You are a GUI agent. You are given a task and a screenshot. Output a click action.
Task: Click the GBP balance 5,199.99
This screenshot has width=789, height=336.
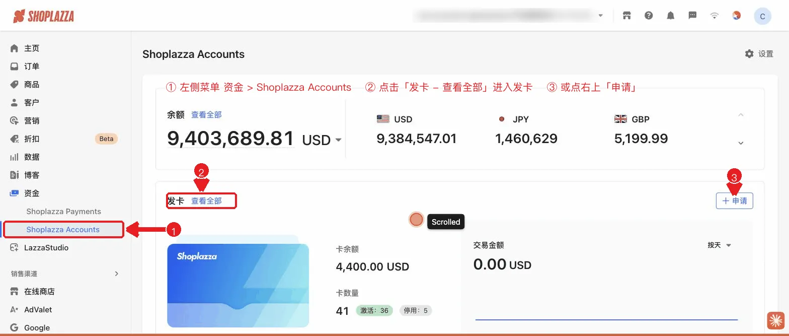pyautogui.click(x=641, y=139)
